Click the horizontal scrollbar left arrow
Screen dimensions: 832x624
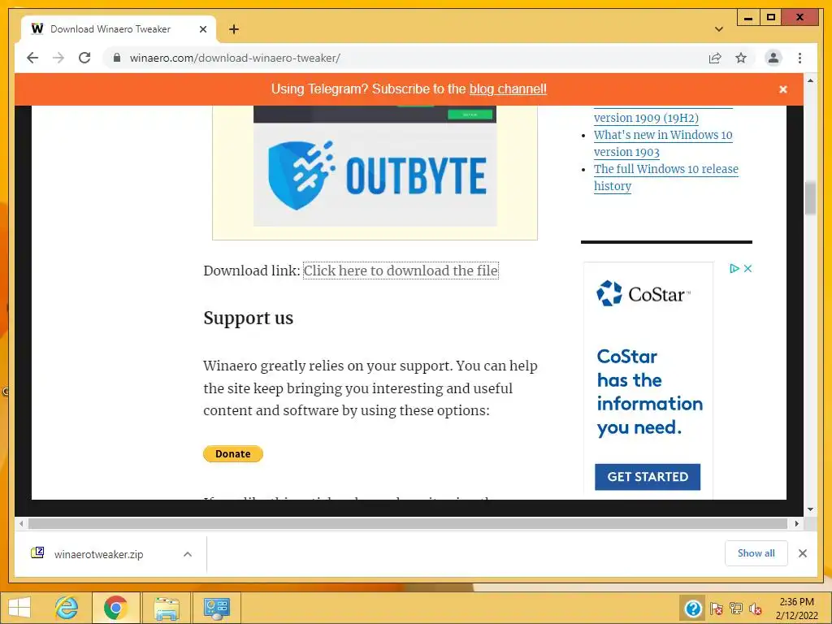[21, 524]
